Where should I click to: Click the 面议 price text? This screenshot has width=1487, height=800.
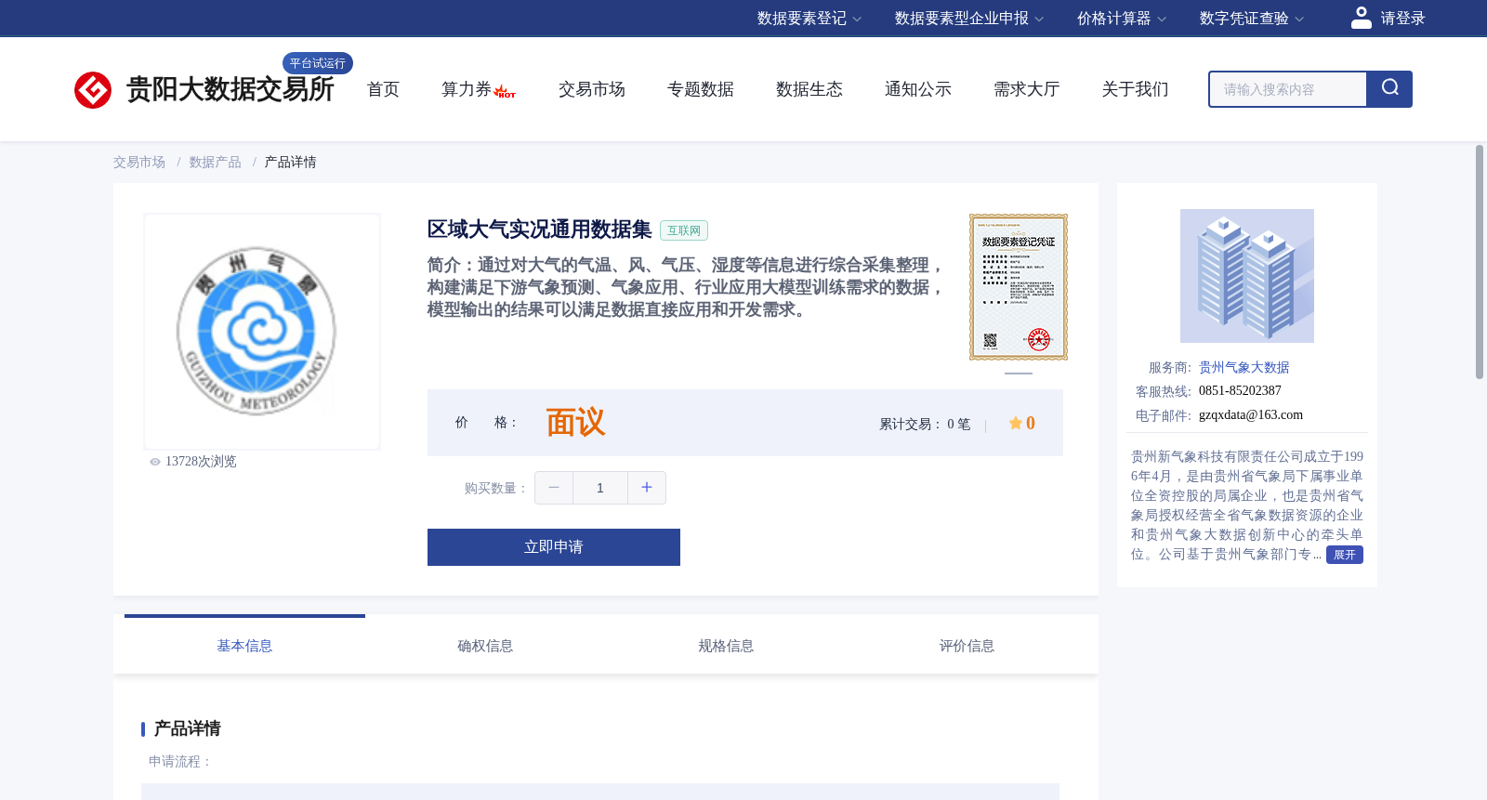[x=575, y=423]
